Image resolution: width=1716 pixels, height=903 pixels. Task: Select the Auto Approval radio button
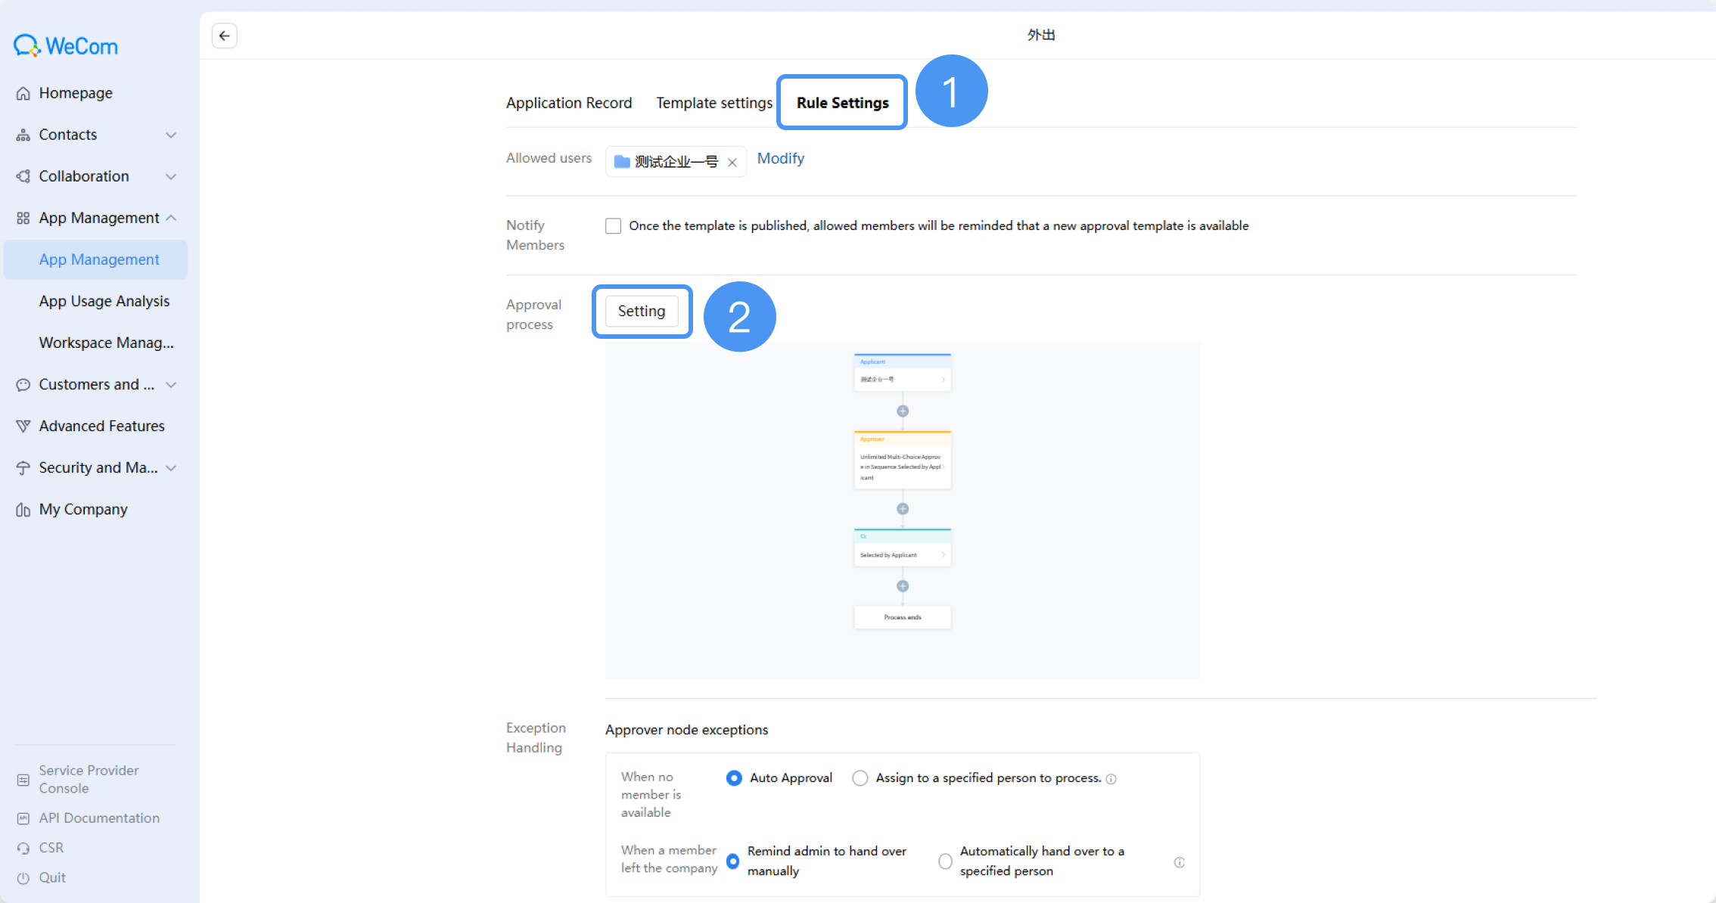pyautogui.click(x=734, y=778)
